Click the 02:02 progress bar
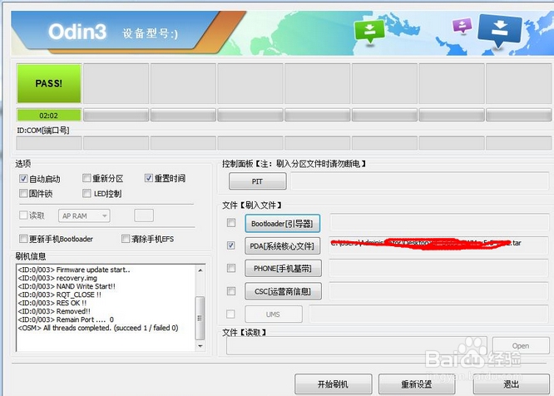The width and height of the screenshot is (554, 396). [49, 115]
